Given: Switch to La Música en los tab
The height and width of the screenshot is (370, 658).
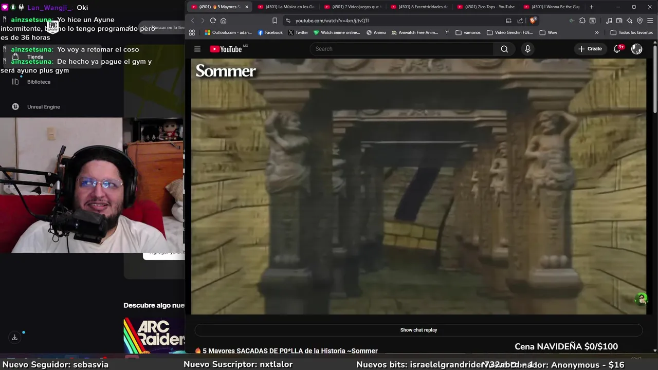Looking at the screenshot, I should click(286, 7).
